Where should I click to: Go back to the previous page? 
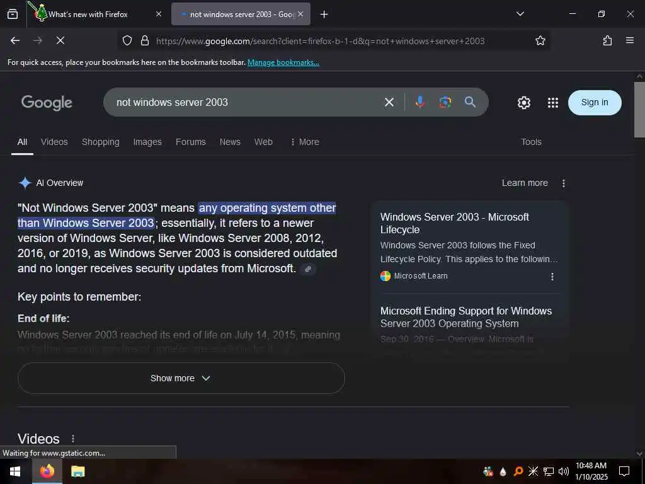point(15,40)
